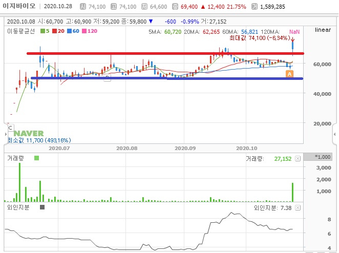Click the -0.99% change in info row
Viewport: 339px width, 253px height.
pos(189,22)
